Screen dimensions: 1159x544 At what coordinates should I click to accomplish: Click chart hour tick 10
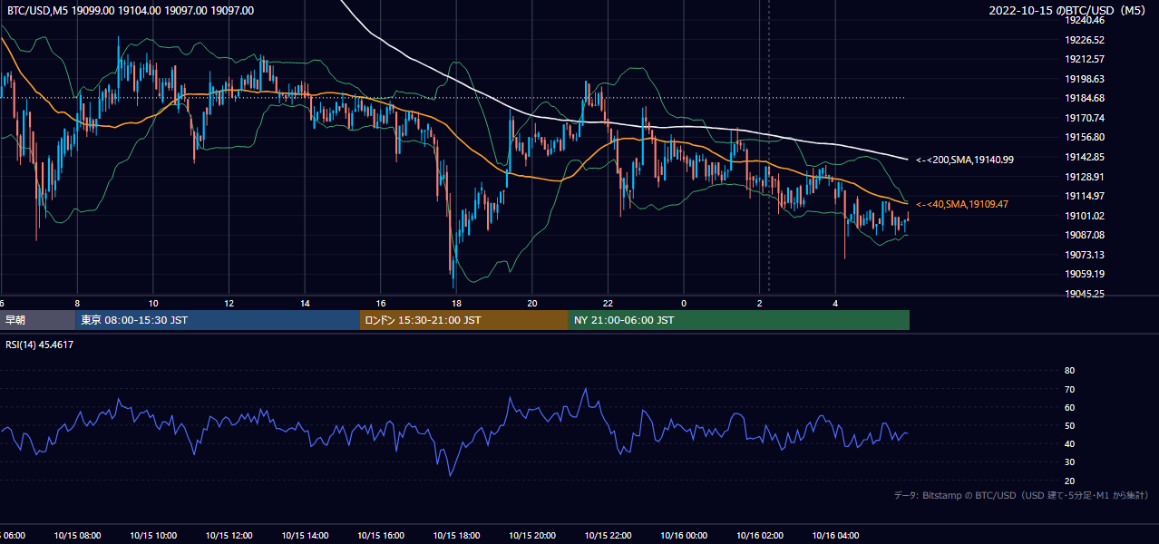point(153,304)
